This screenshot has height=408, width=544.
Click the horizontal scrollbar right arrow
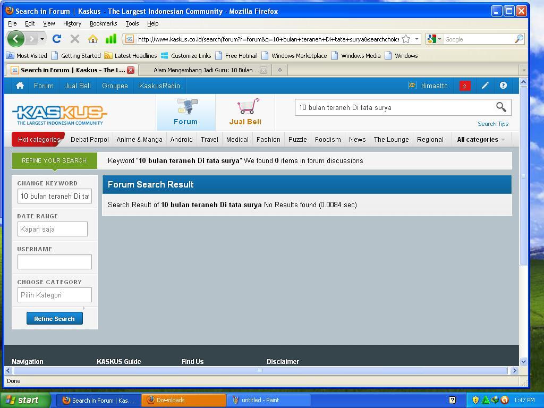coord(514,370)
